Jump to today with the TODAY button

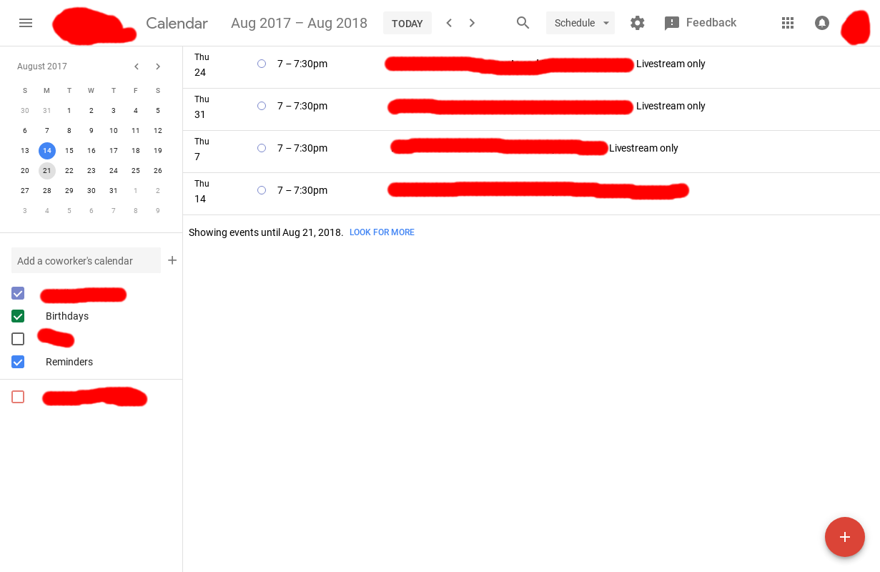click(407, 23)
